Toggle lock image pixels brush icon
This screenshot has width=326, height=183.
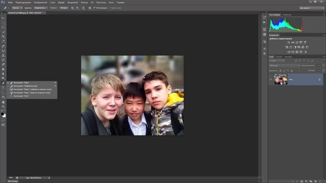(x=284, y=71)
